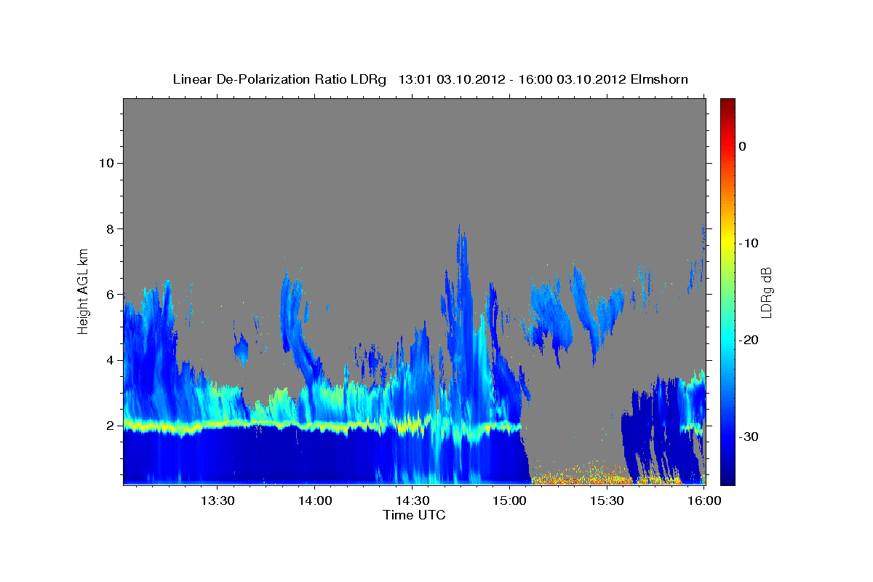The image size is (873, 582).
Task: Click the plot title 'Linear De-Polarization Ratio LDRg'
Action: pos(279,79)
